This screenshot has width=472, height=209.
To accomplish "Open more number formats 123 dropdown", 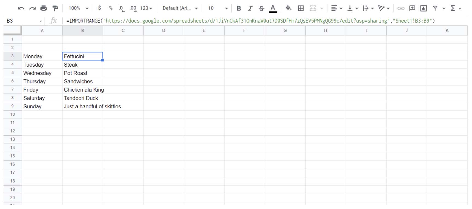I will [146, 8].
